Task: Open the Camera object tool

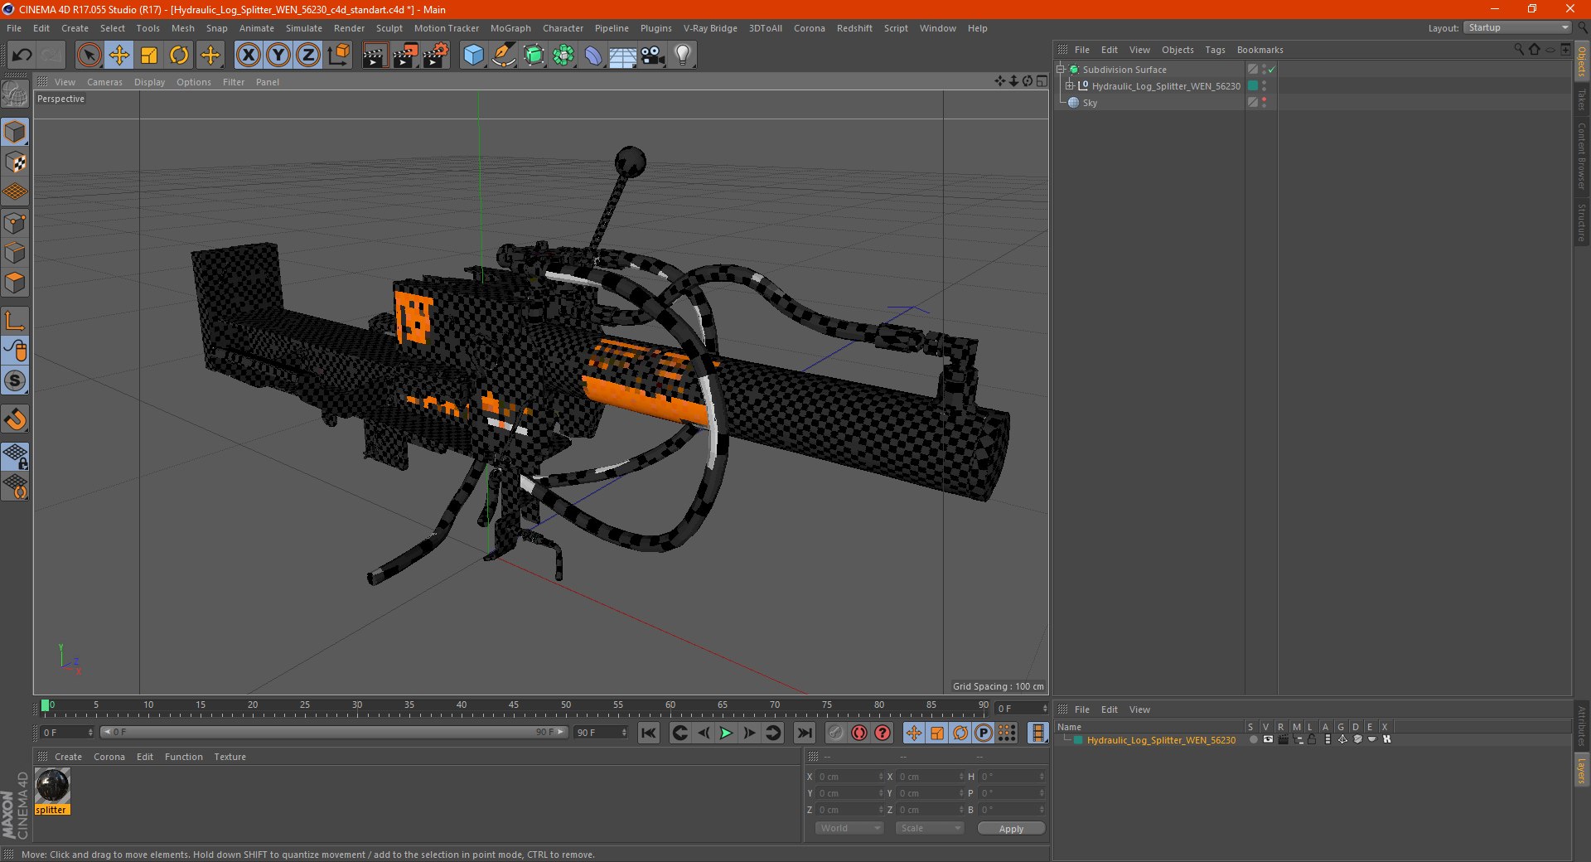Action: pos(653,56)
